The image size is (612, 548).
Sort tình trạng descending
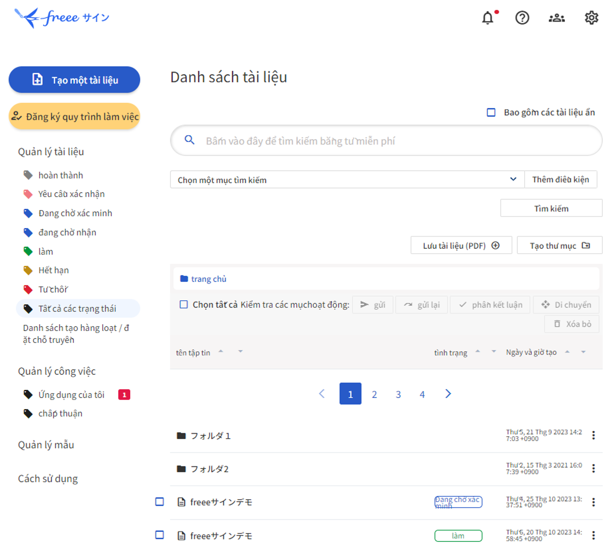point(494,351)
